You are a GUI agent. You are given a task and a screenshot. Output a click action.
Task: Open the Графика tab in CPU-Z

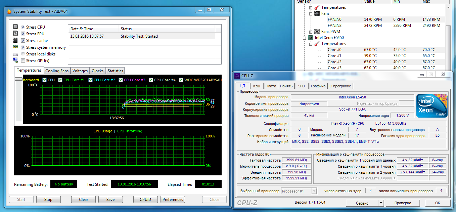[318, 86]
